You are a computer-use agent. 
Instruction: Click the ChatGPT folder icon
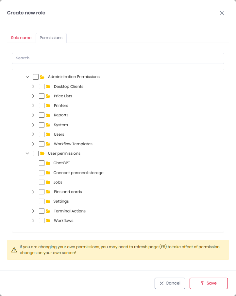48,163
